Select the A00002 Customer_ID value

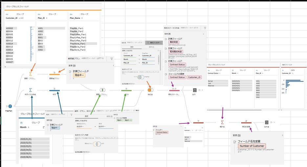pyautogui.click(x=11, y=28)
